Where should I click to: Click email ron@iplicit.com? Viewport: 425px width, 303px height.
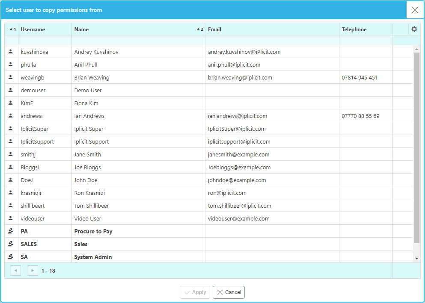[x=227, y=193]
